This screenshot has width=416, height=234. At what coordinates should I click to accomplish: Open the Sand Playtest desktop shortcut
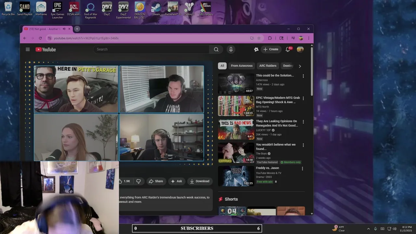tap(25, 9)
